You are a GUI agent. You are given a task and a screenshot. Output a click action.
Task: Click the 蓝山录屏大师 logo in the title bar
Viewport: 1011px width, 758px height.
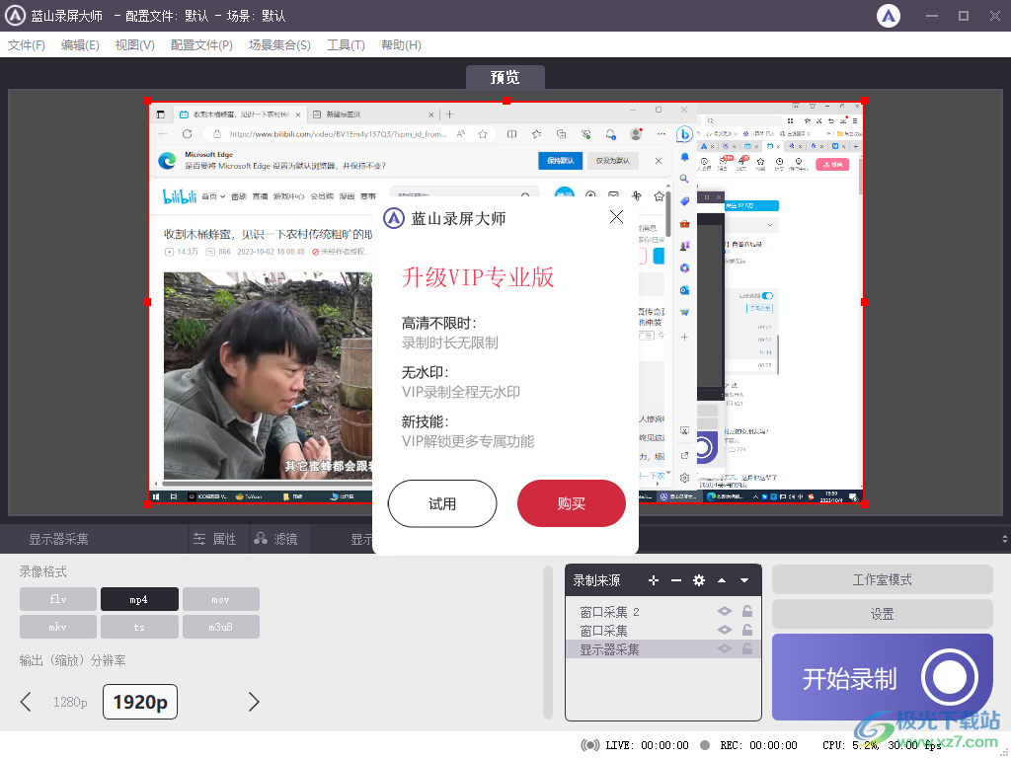[x=18, y=15]
